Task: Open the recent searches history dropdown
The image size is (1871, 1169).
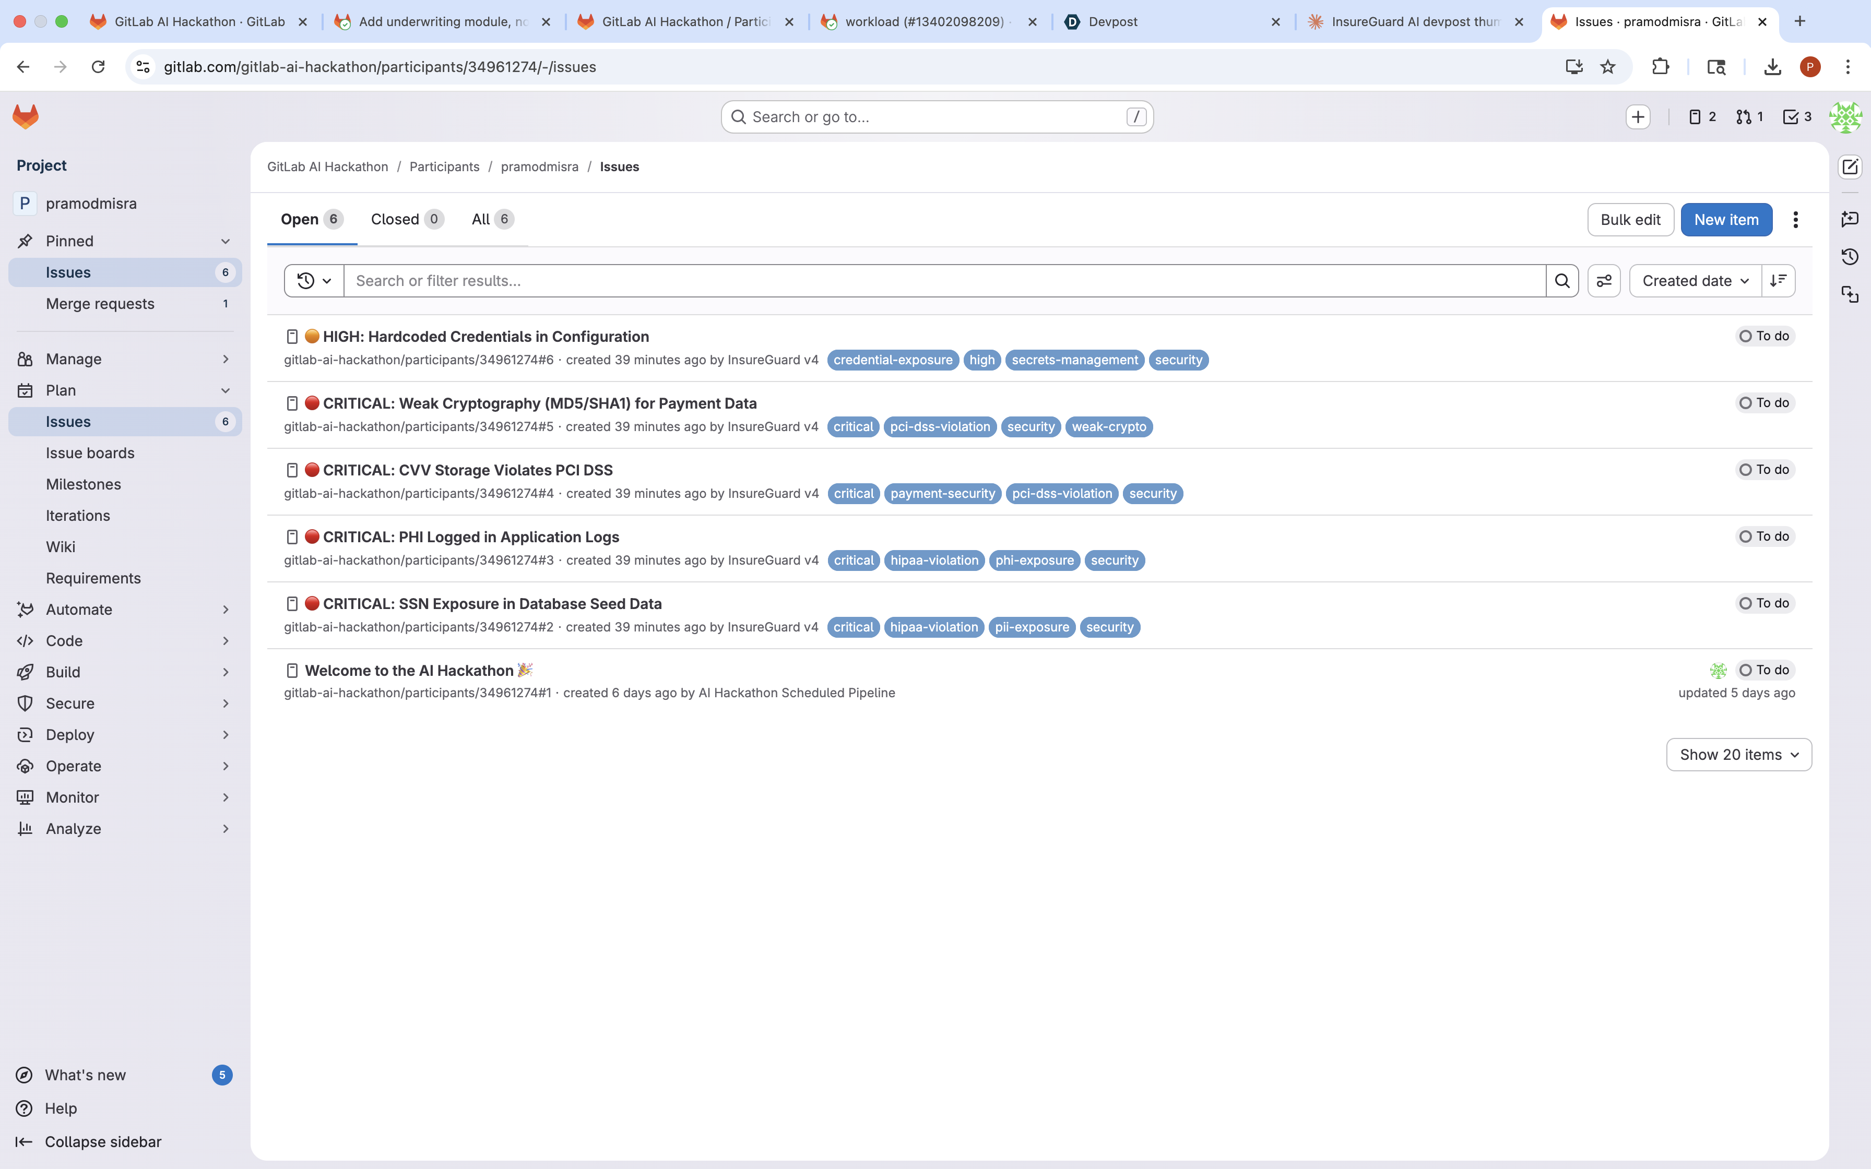Action: point(314,281)
